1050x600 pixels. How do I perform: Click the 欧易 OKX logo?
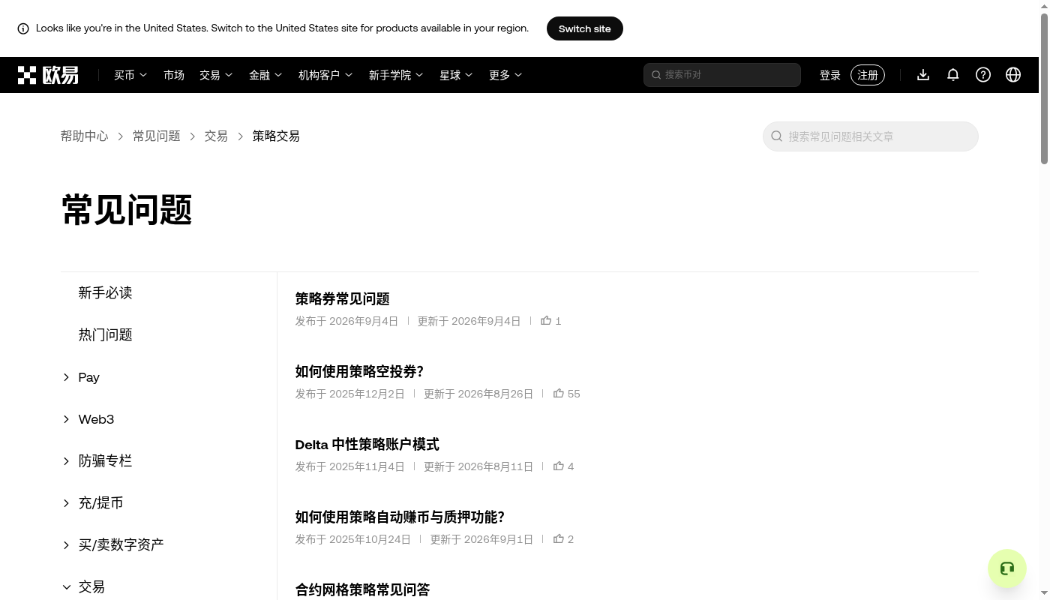(48, 75)
